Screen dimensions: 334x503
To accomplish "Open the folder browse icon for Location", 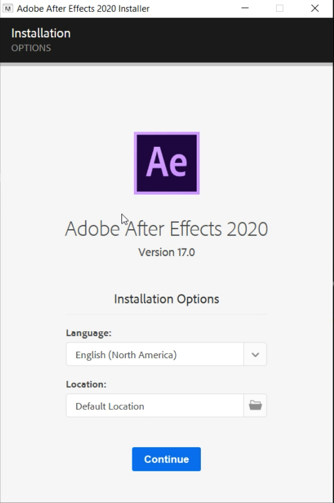I will [x=255, y=406].
